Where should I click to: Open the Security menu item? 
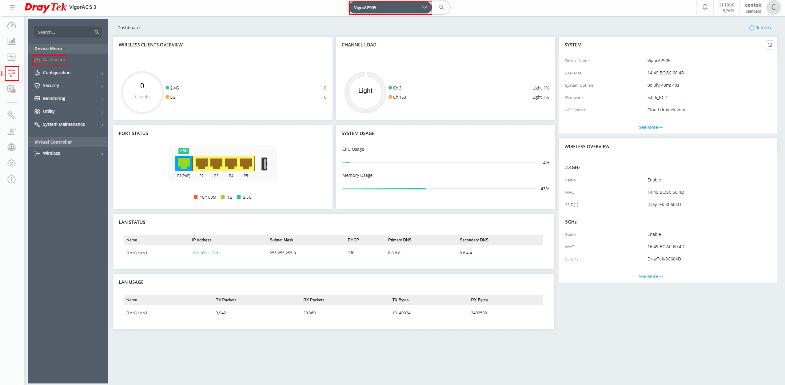[x=68, y=86]
